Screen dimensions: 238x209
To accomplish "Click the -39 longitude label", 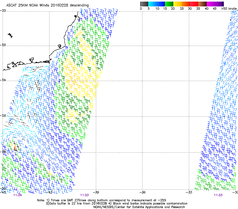I will click(96, 192).
